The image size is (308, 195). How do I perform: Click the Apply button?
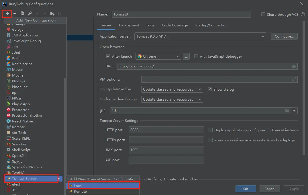point(294,189)
